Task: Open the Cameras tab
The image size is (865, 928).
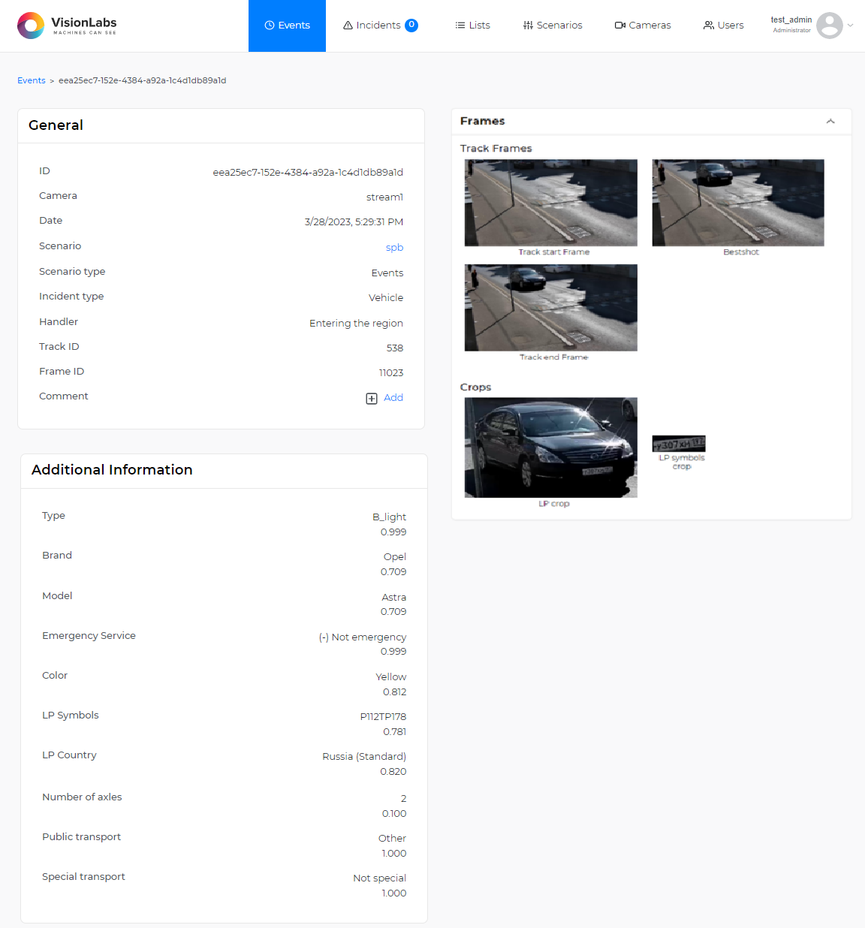Action: tap(643, 26)
